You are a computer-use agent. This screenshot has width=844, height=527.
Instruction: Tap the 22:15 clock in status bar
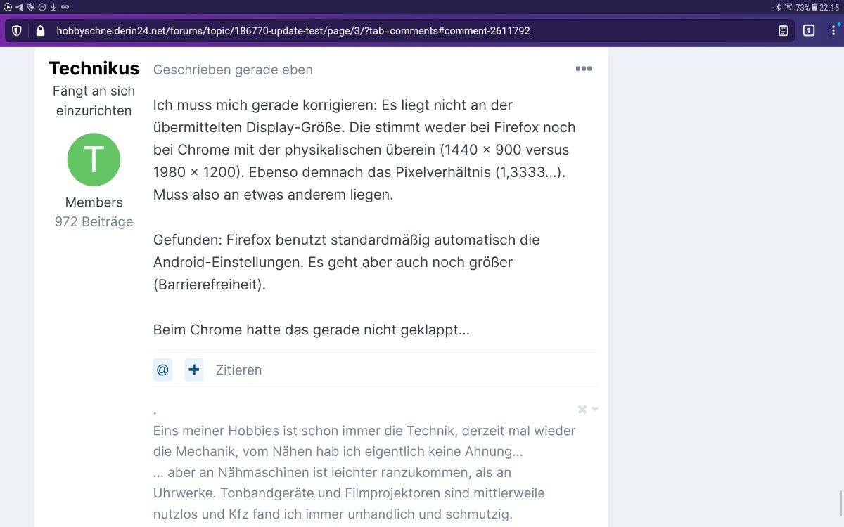(x=830, y=7)
